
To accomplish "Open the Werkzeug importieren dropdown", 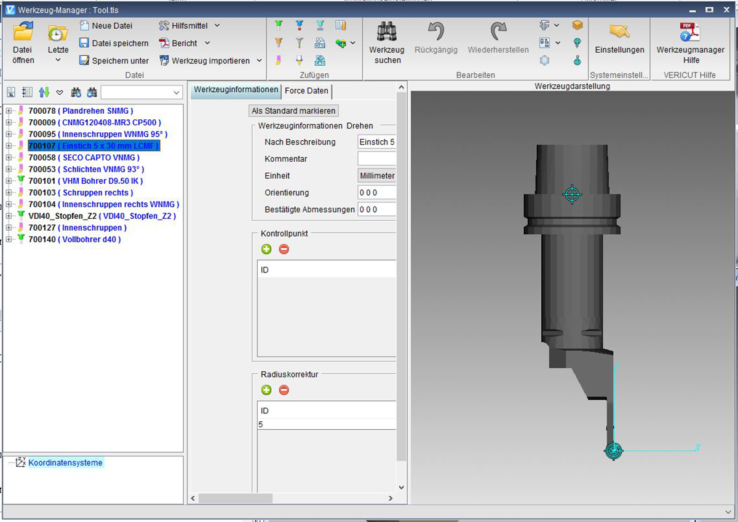I will pos(259,61).
